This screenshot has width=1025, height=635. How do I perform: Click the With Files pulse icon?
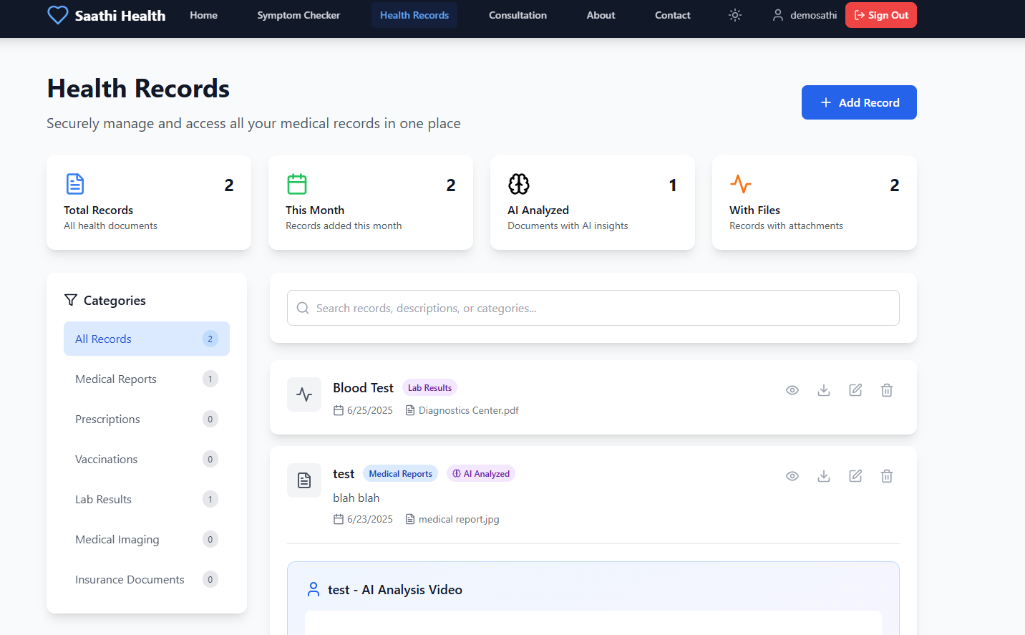pyautogui.click(x=741, y=184)
